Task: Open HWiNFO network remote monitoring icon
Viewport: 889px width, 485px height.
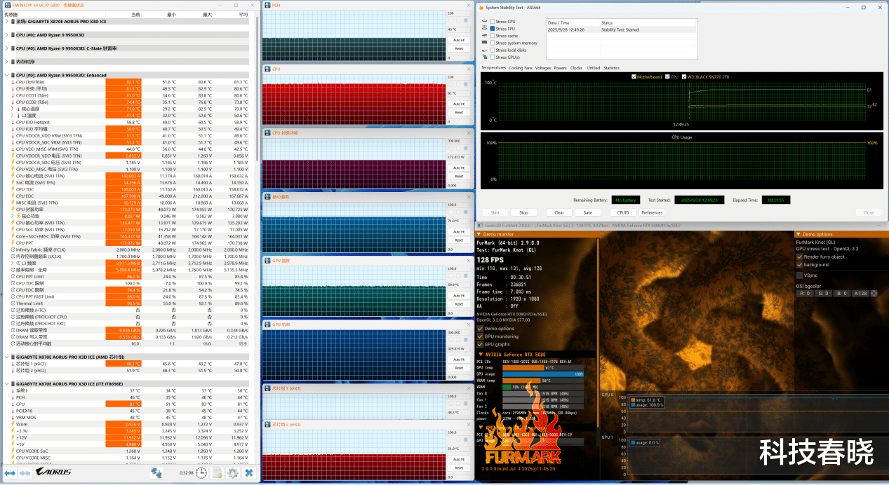Action: [x=157, y=473]
